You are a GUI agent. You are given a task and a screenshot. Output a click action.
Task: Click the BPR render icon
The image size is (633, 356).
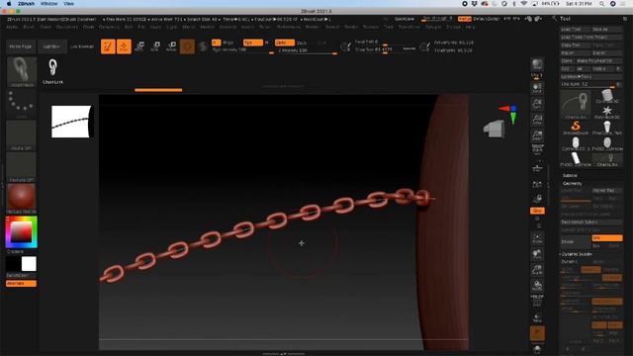(x=537, y=65)
